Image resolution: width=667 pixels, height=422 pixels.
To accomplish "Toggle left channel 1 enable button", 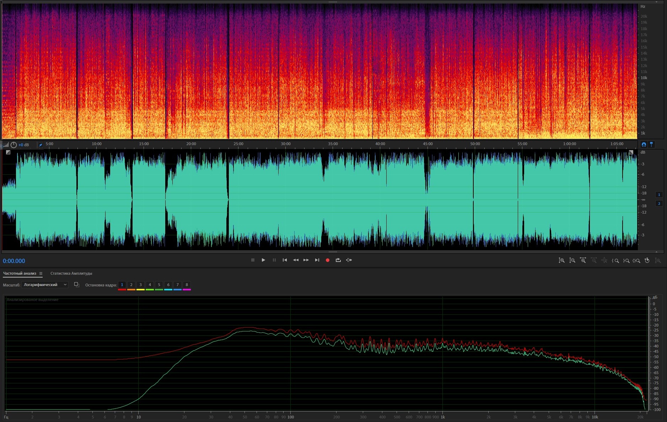I will (659, 194).
